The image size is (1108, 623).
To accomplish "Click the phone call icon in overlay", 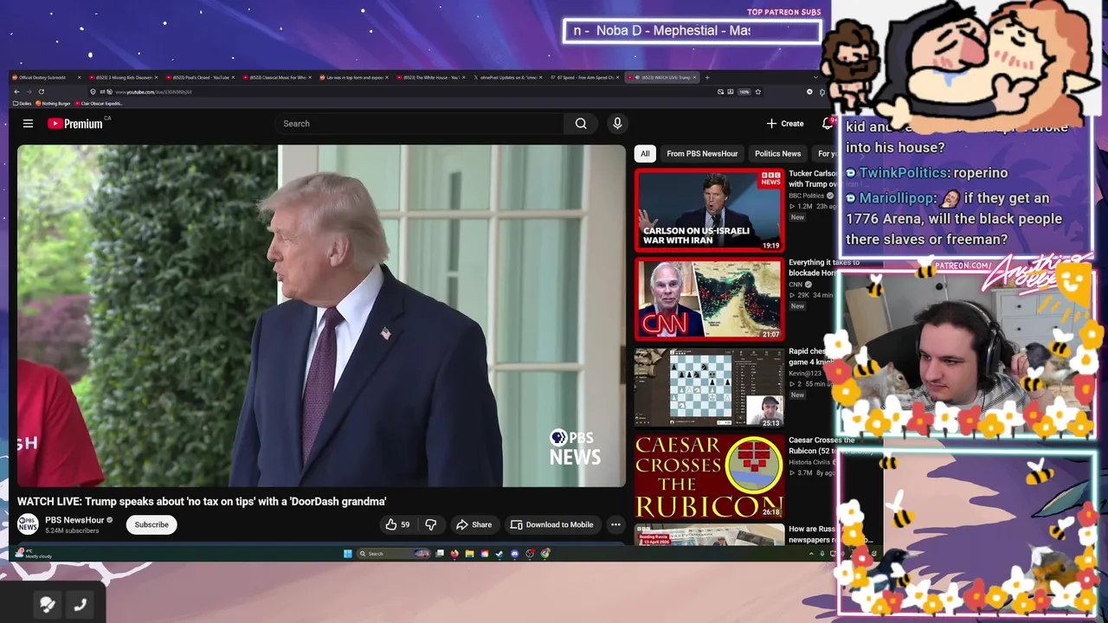I will click(x=81, y=605).
